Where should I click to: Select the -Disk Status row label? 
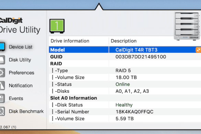click(x=69, y=105)
